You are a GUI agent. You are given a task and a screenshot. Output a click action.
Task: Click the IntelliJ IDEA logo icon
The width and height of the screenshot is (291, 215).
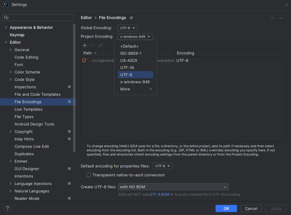coord(5,4)
